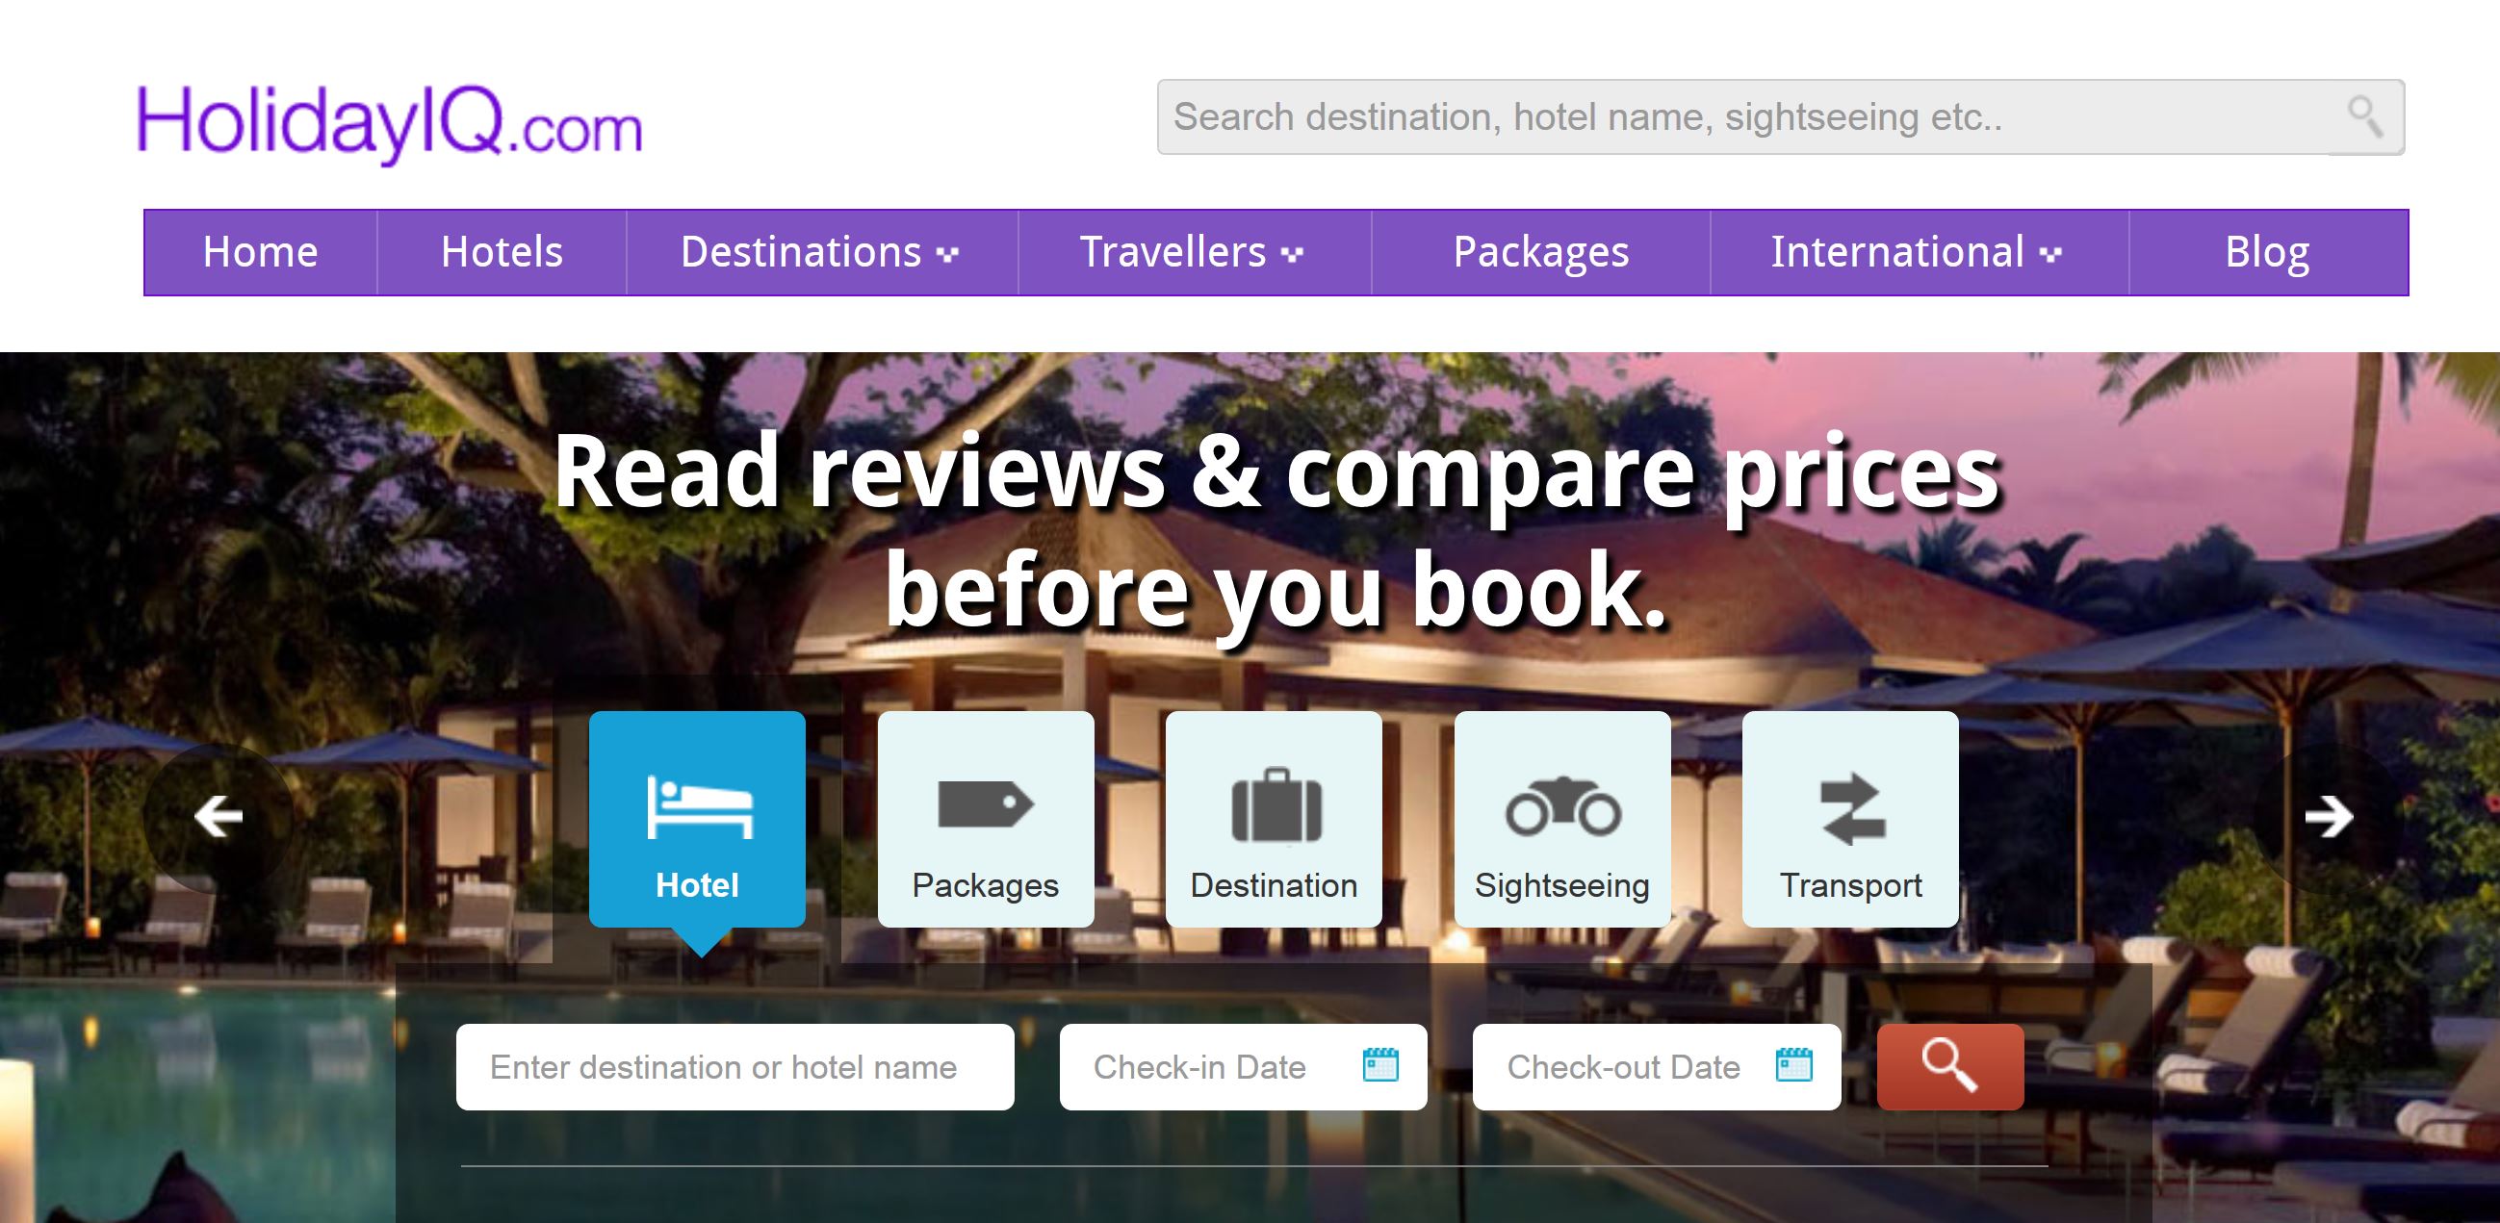Select the Hotel bed icon tile
This screenshot has width=2500, height=1223.
tap(697, 820)
